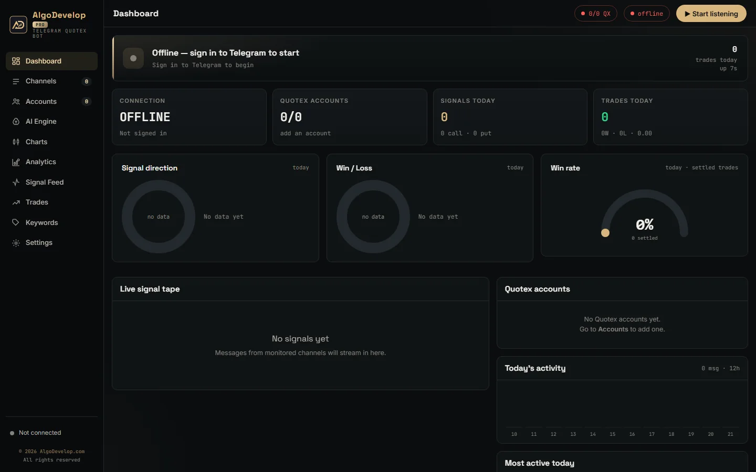Click the Win / Loss donut chart

[x=373, y=217]
